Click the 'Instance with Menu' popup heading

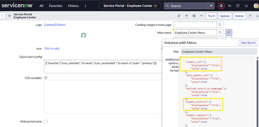pyautogui.click(x=180, y=43)
